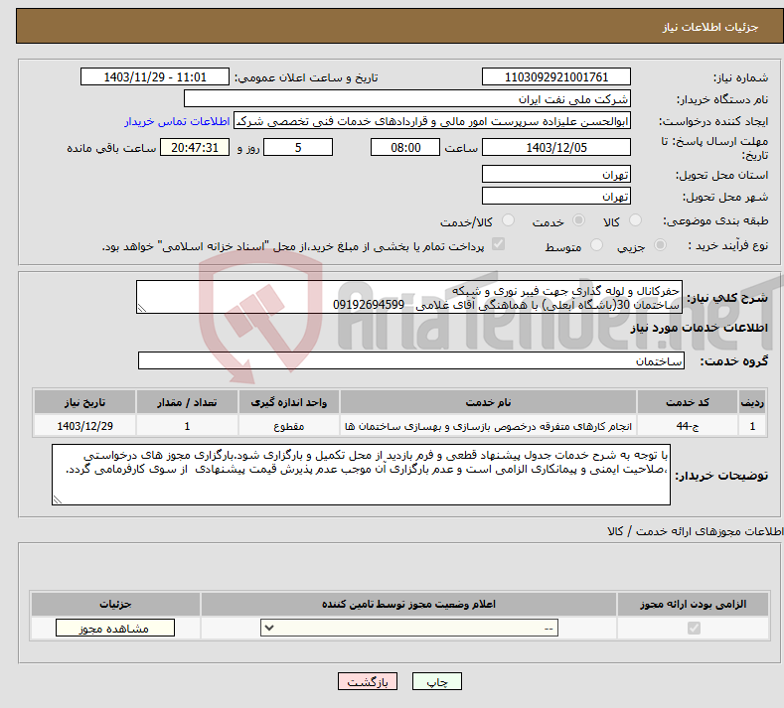Image resolution: width=784 pixels, height=708 pixels.
Task: Click the resize handle of general description box
Action: (142, 308)
